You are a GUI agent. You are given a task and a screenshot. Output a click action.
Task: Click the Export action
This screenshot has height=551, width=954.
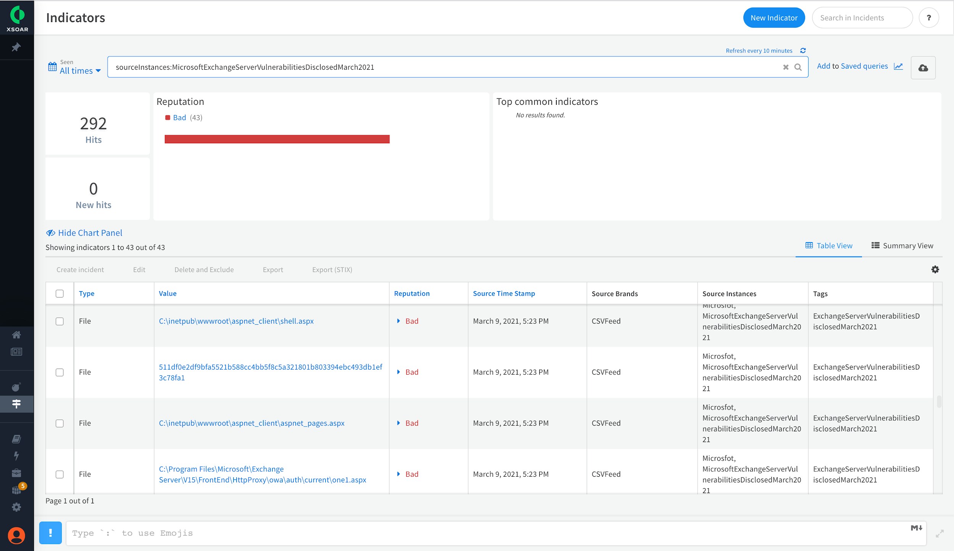273,270
